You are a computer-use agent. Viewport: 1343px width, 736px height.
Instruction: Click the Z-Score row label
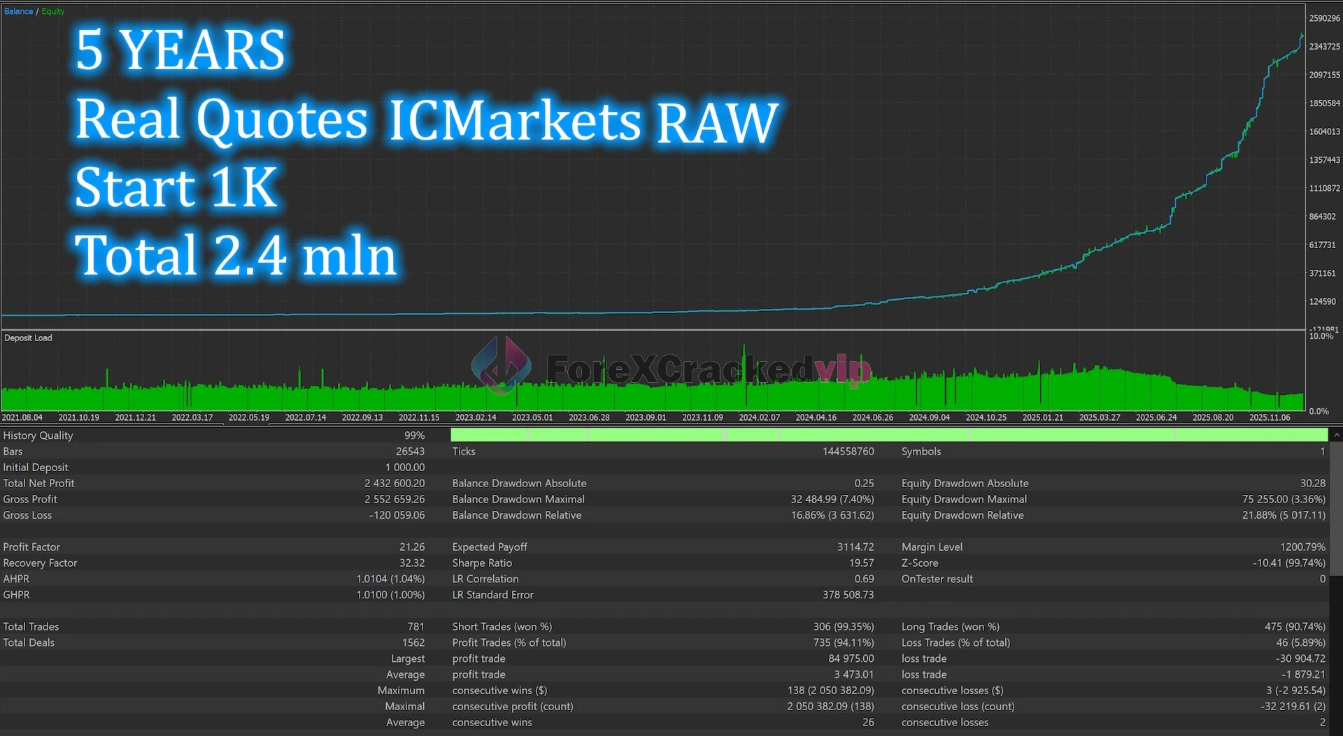point(920,563)
